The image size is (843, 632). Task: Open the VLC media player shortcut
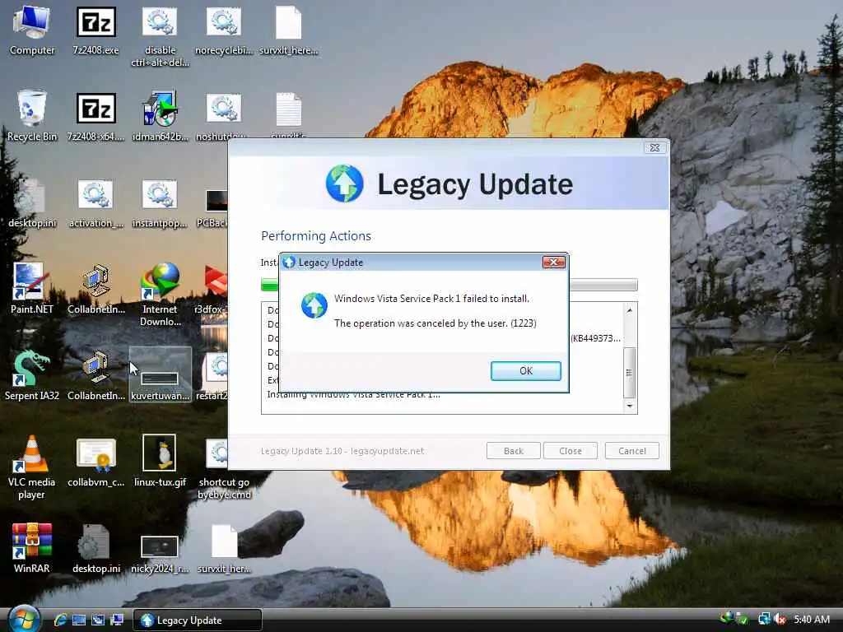32,467
